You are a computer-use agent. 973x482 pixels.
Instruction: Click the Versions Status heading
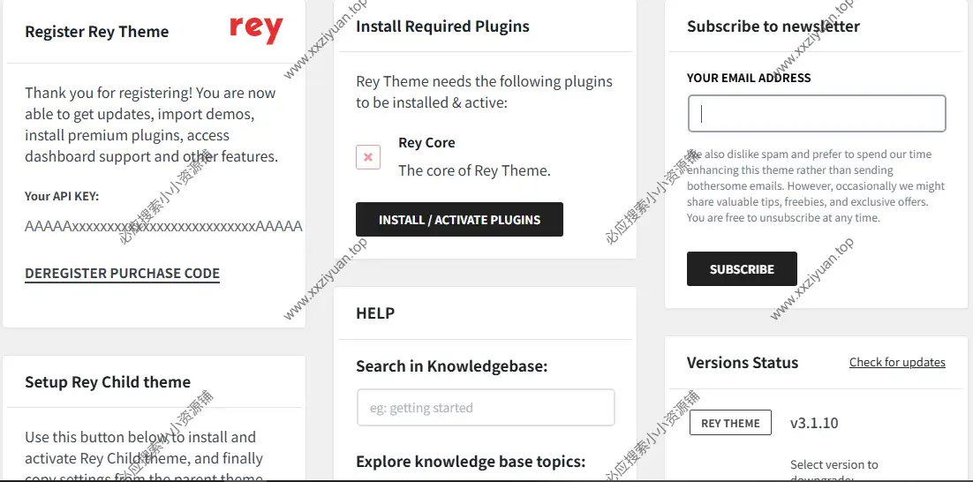[x=742, y=363]
